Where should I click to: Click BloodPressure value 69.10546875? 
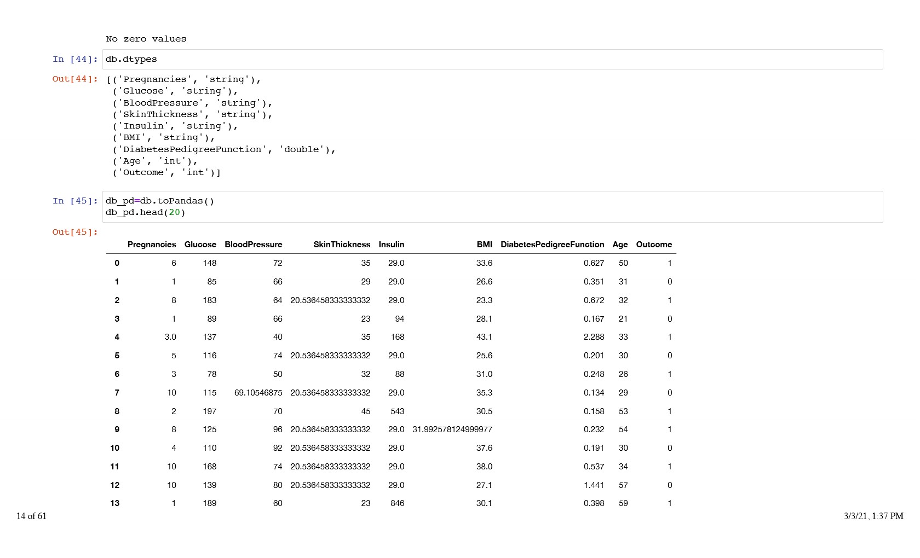258,393
